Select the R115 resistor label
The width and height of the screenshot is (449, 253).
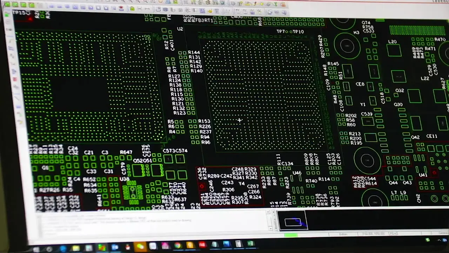tap(177, 94)
